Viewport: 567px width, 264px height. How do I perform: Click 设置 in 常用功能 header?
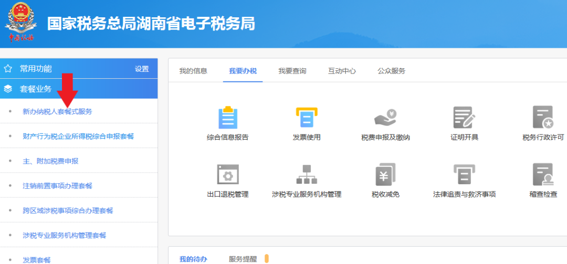click(142, 69)
